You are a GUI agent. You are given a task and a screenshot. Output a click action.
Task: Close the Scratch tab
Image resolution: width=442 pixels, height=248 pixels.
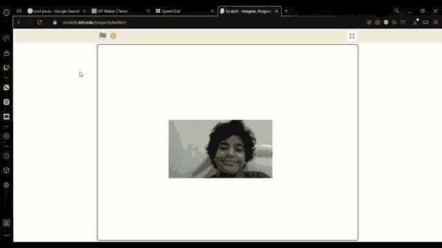(x=276, y=11)
